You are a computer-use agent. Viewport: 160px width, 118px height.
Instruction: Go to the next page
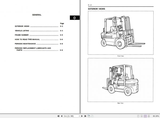tap(82, 116)
